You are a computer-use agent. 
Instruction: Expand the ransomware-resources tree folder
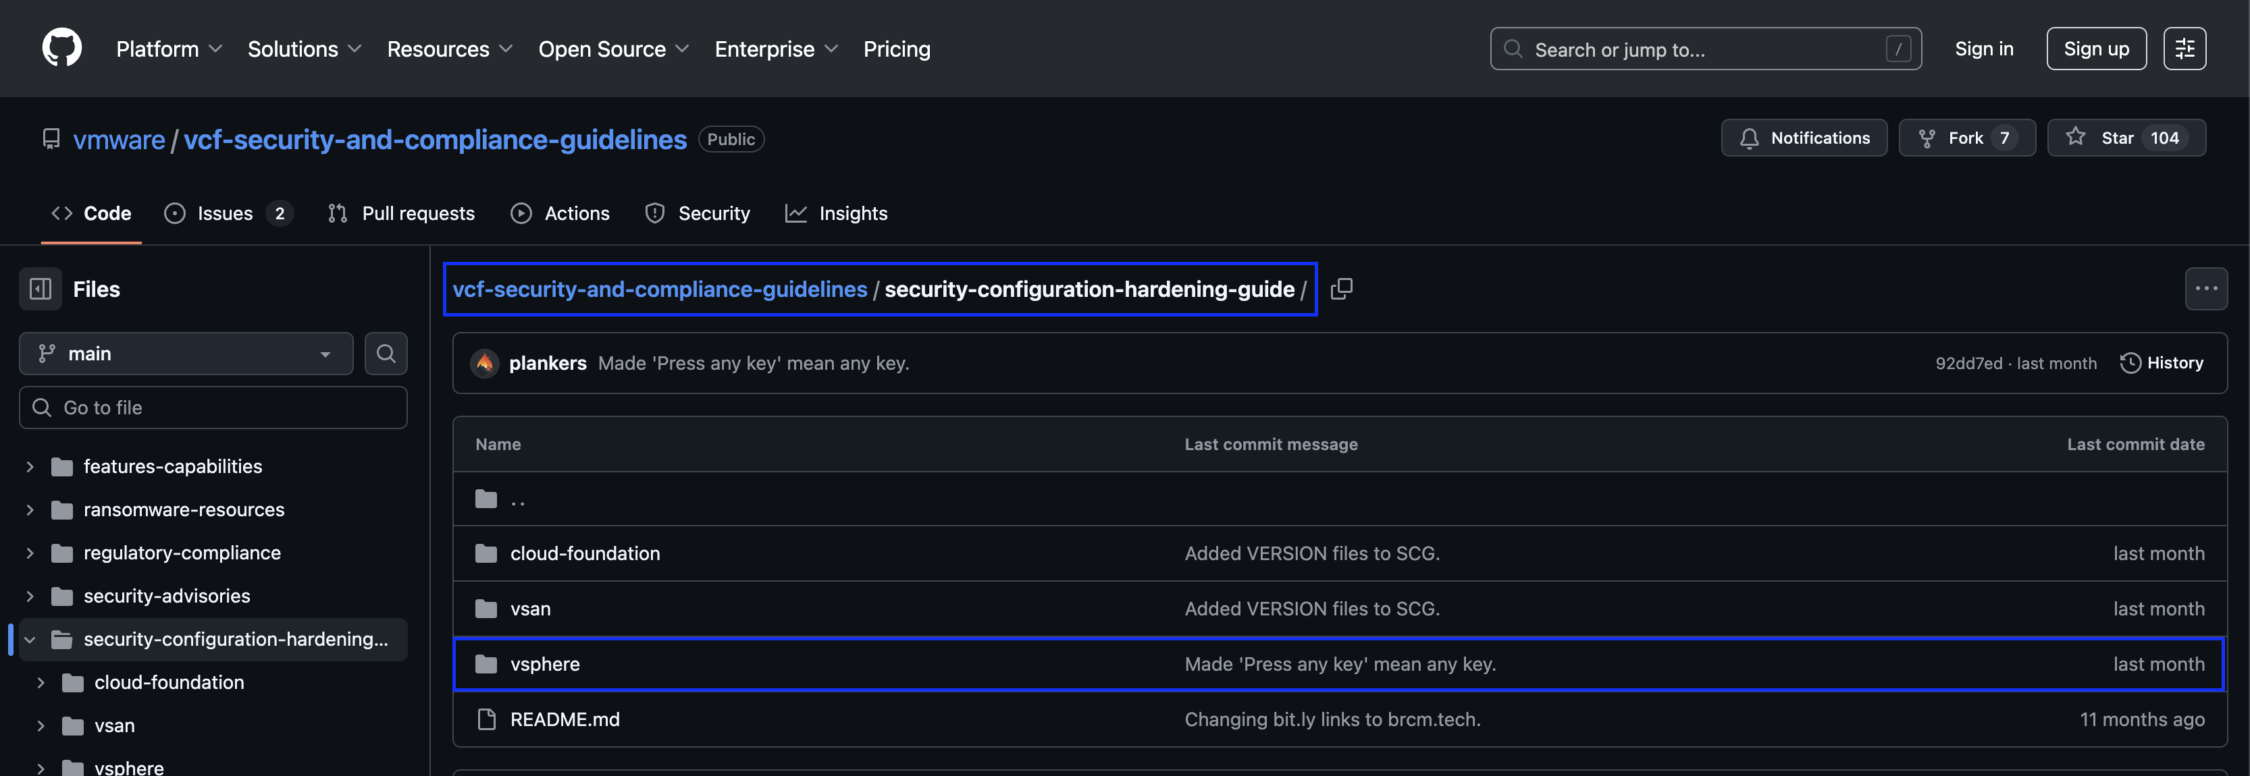point(30,509)
